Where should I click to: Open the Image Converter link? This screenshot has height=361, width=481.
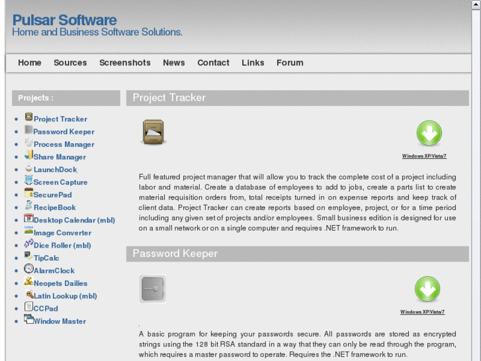[x=63, y=233]
